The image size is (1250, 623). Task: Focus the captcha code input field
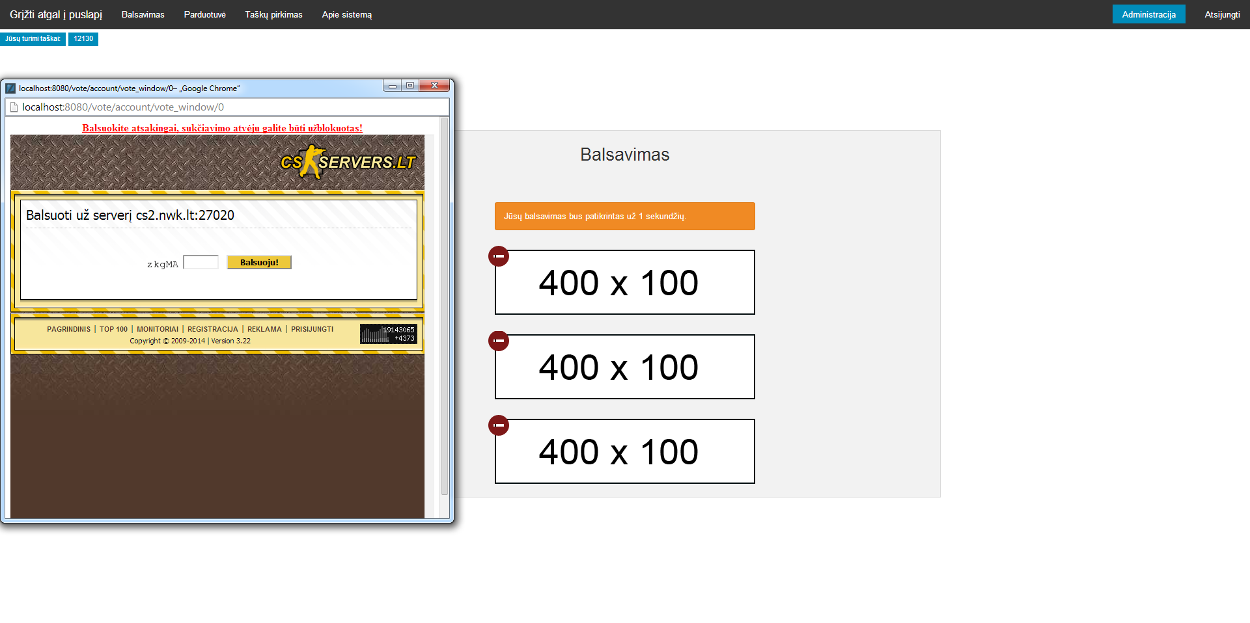tap(201, 262)
